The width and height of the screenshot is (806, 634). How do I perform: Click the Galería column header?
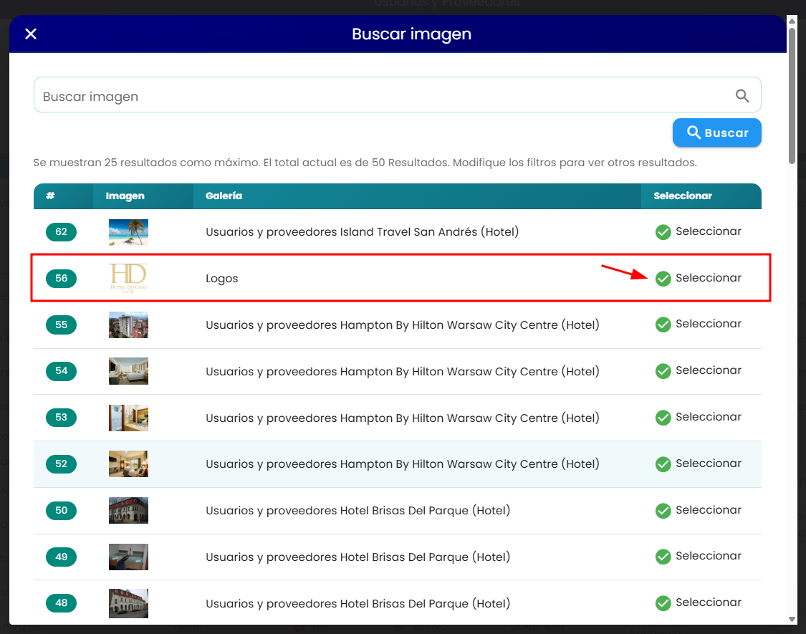coord(224,196)
